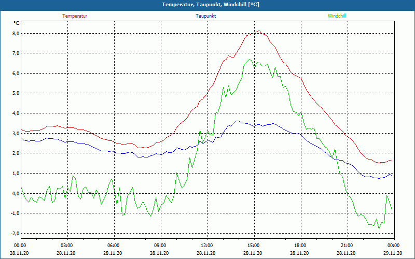415x259 pixels.
Task: Click the red Temperatur legend label
Action: point(75,16)
